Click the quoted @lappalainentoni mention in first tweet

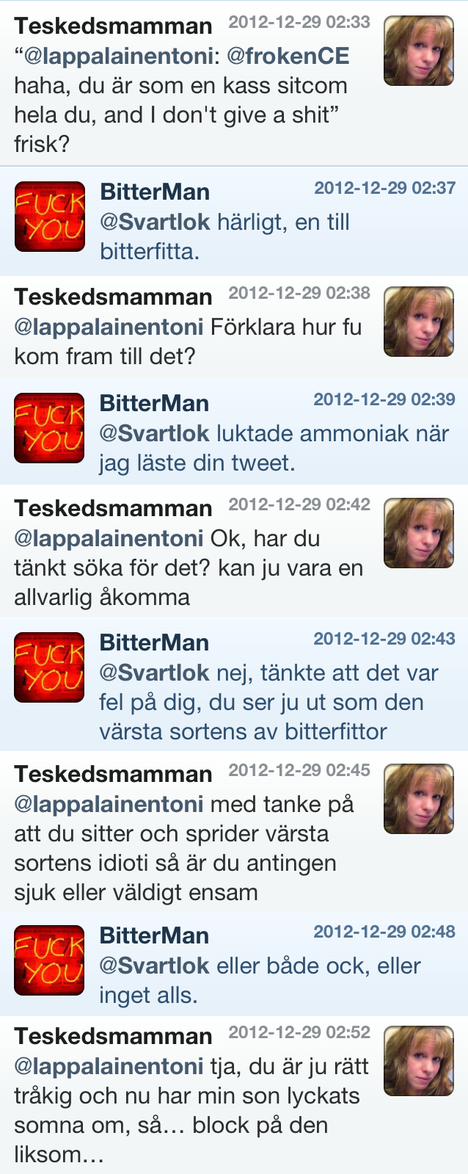(117, 56)
